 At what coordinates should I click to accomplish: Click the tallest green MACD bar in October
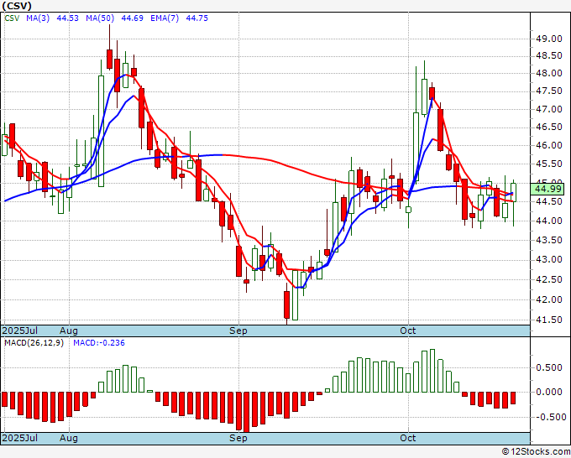(432, 371)
